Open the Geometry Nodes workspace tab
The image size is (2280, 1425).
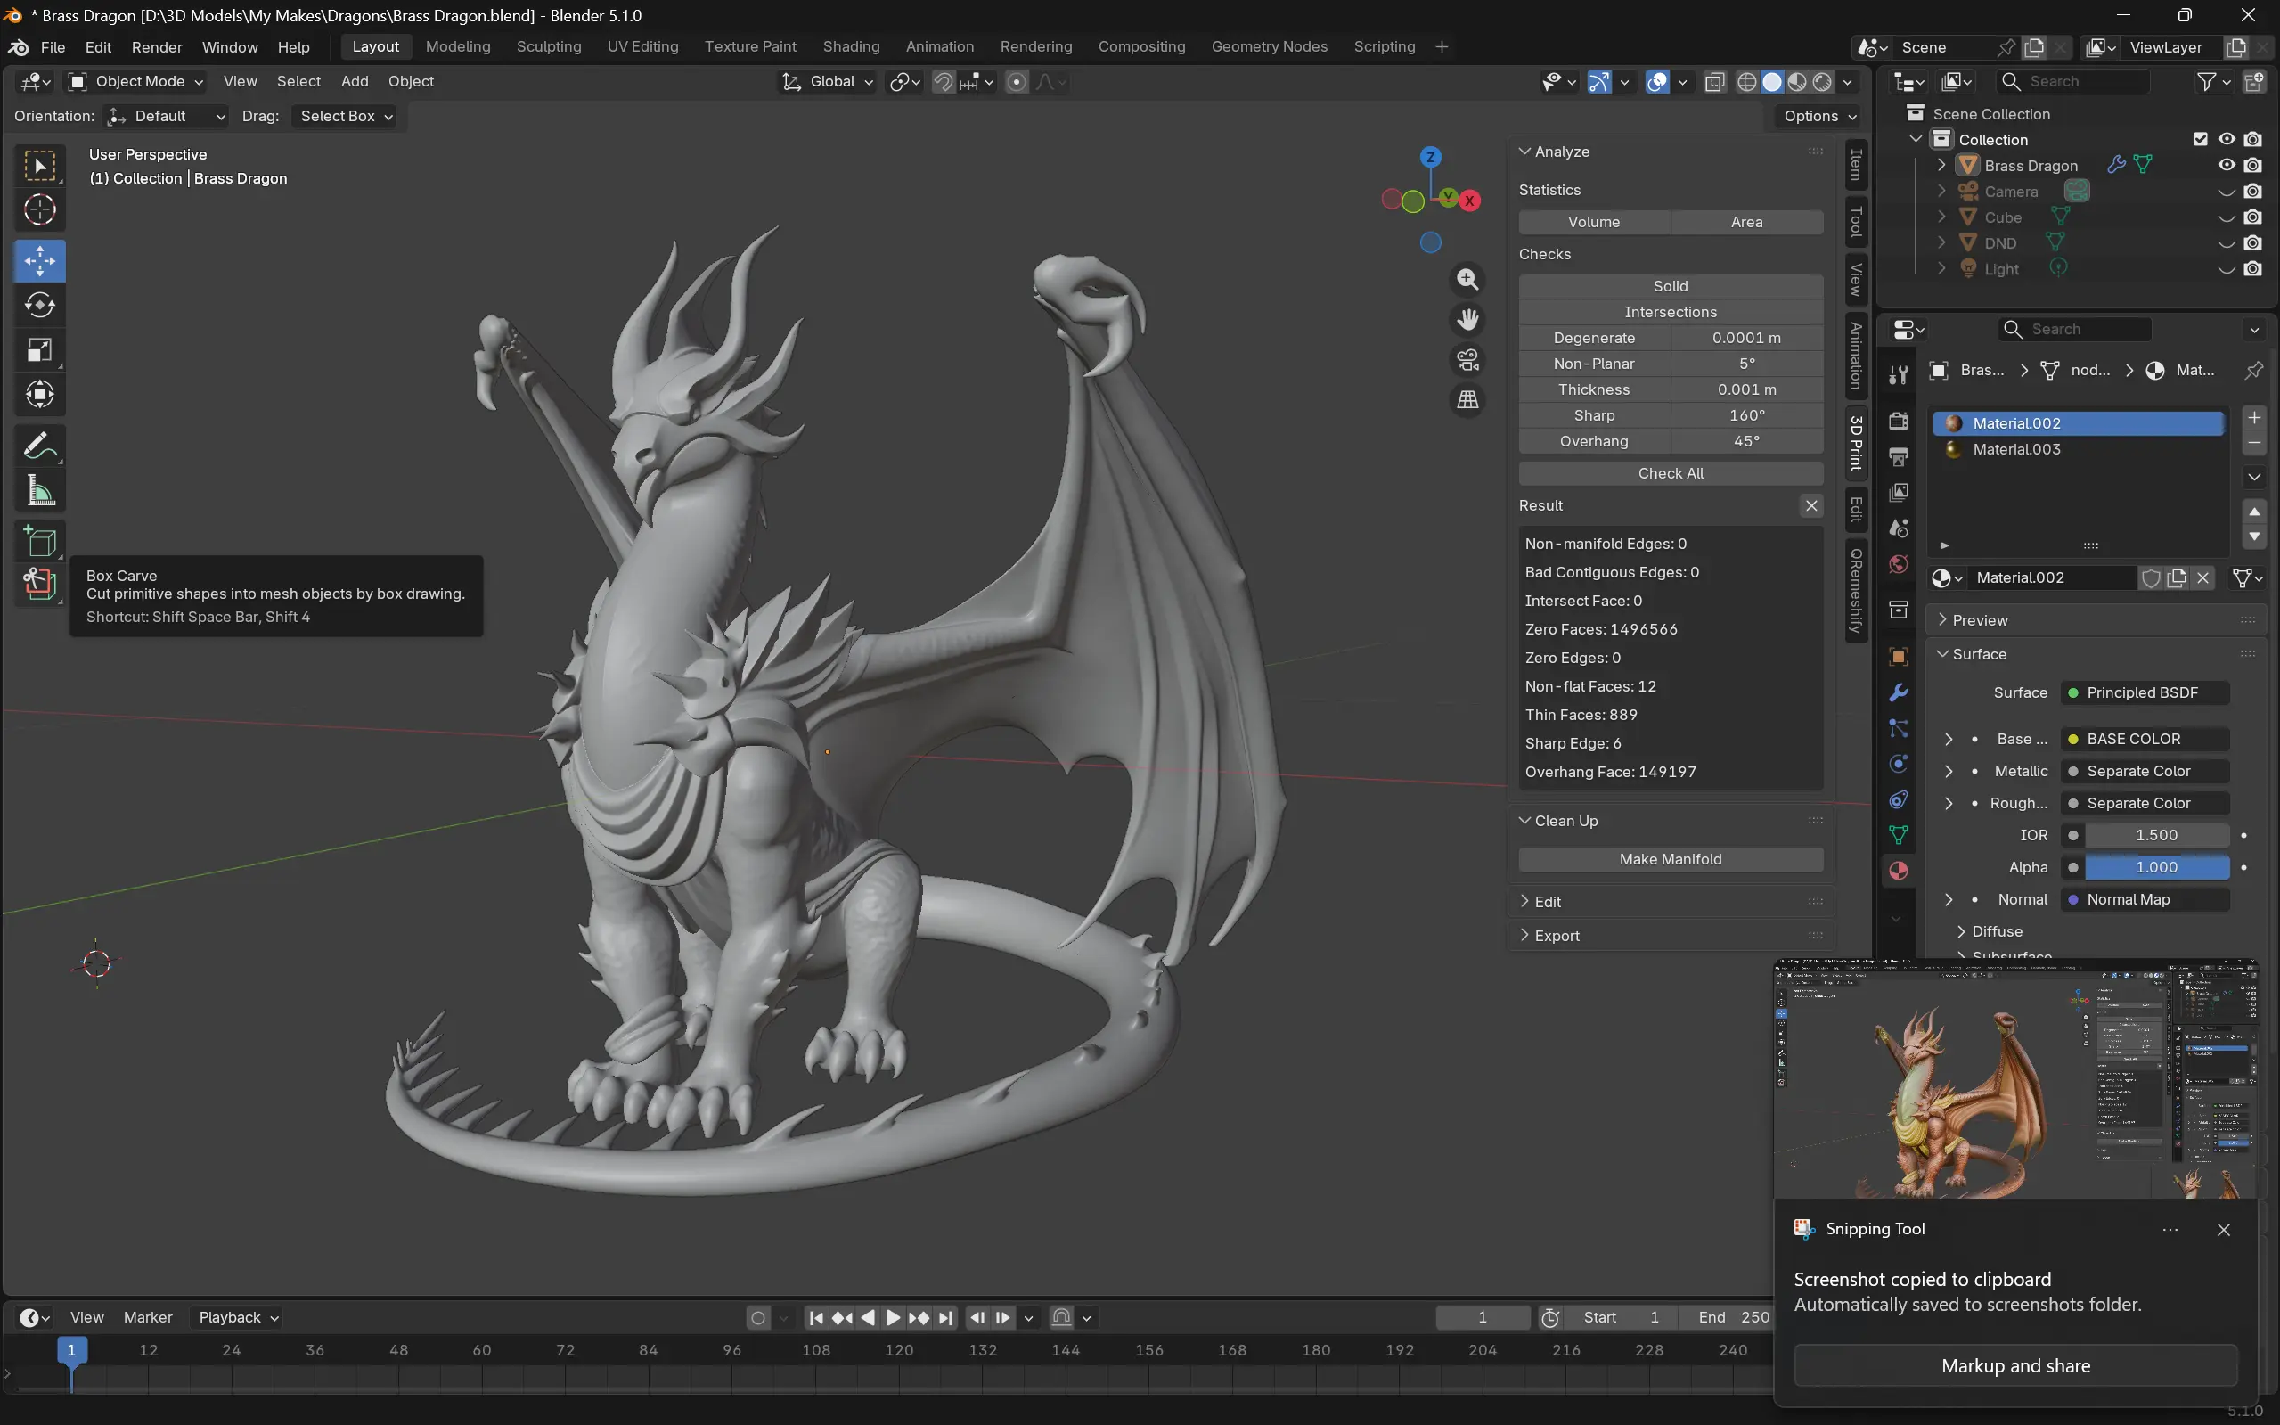point(1269,46)
